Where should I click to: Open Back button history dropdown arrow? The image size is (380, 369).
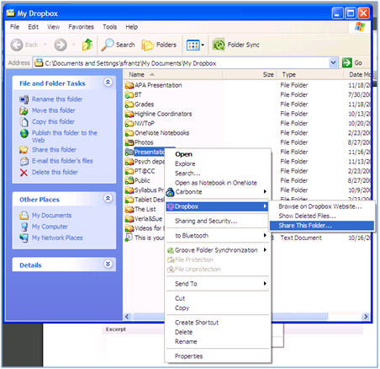(x=45, y=45)
